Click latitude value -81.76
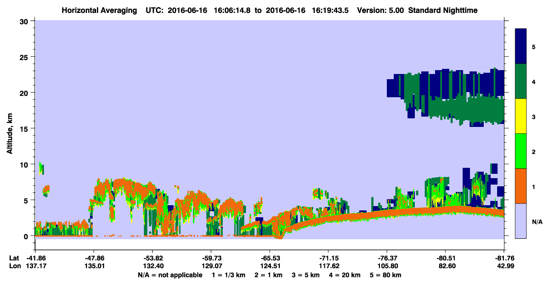Viewport: 560px width, 287px height. tap(504, 258)
